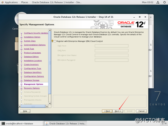Click the lightbulb hint icon beside the checkbox
This screenshot has height=126, width=168.
click(x=52, y=41)
